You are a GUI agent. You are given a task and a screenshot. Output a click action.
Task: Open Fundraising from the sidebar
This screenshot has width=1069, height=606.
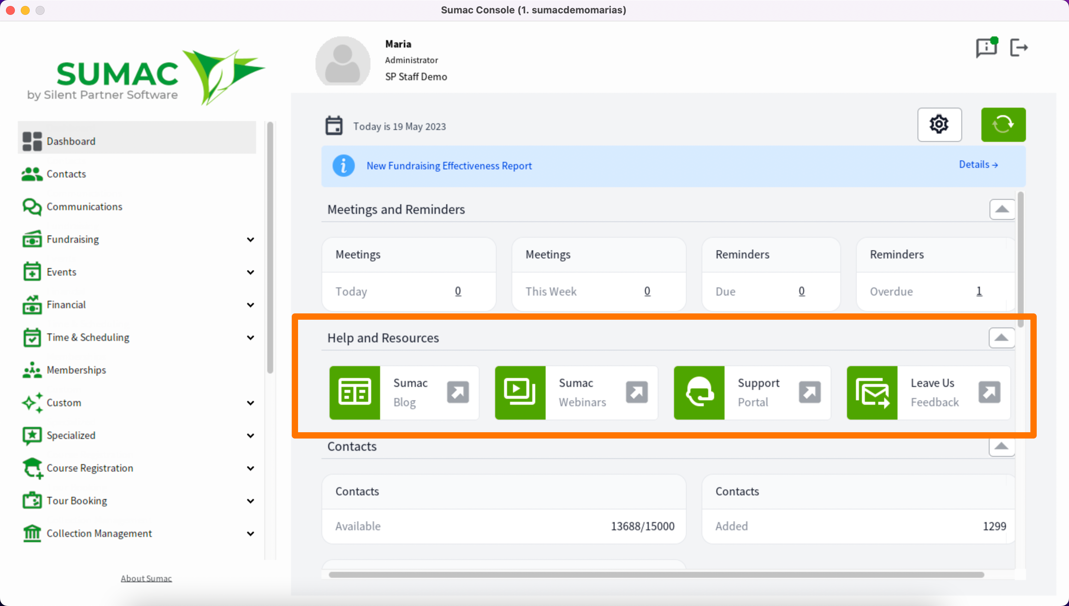(x=73, y=240)
